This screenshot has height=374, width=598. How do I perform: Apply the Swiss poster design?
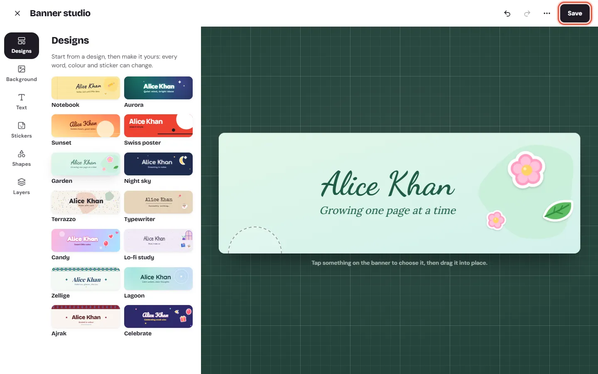158,125
